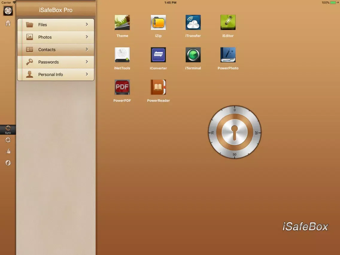The image size is (340, 255).
Task: Tap the Wi-Fi indicator in status bar
Action: [14, 2]
